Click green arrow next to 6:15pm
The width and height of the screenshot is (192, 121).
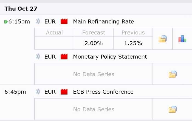coord(6,22)
